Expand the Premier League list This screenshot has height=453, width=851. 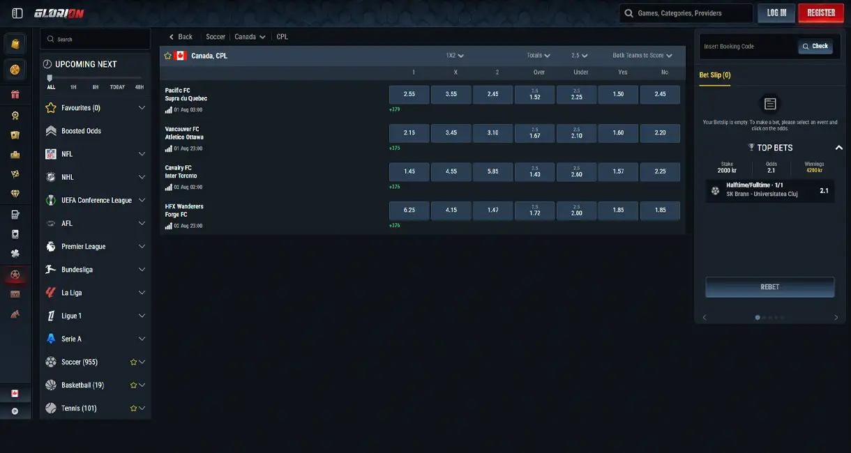point(142,247)
